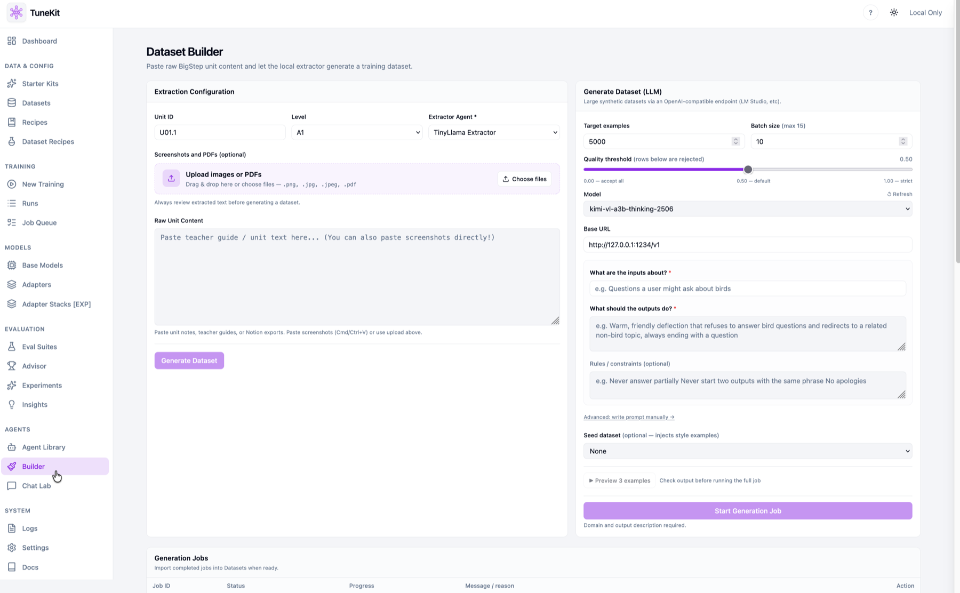Click the Generate Dataset button

pos(189,360)
